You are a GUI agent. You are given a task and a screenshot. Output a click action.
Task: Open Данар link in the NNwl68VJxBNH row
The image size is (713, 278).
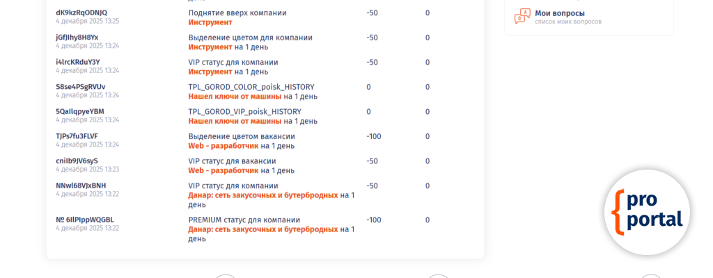tap(263, 195)
